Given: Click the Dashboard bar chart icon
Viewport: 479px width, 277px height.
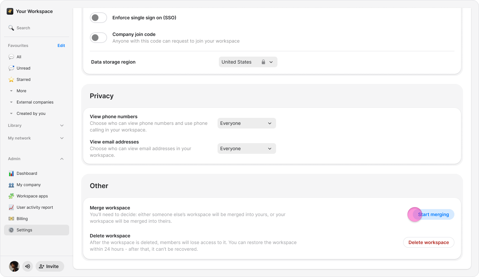Looking at the screenshot, I should pyautogui.click(x=11, y=173).
